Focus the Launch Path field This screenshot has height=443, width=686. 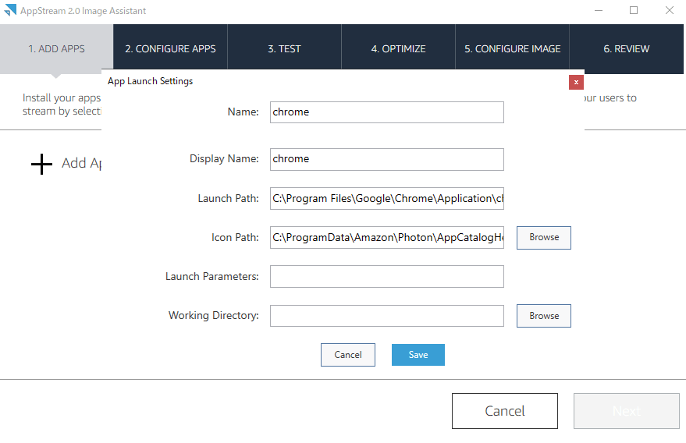point(387,199)
